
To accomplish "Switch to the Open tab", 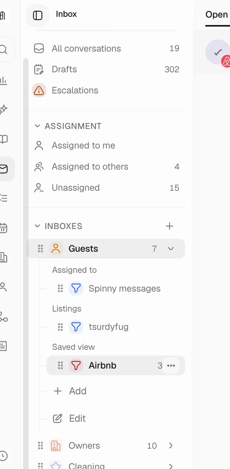I will tap(217, 15).
